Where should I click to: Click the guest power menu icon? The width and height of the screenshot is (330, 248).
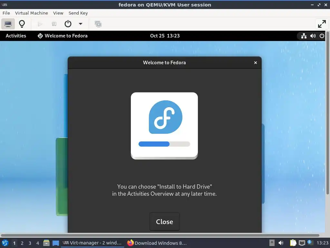[x=322, y=36]
